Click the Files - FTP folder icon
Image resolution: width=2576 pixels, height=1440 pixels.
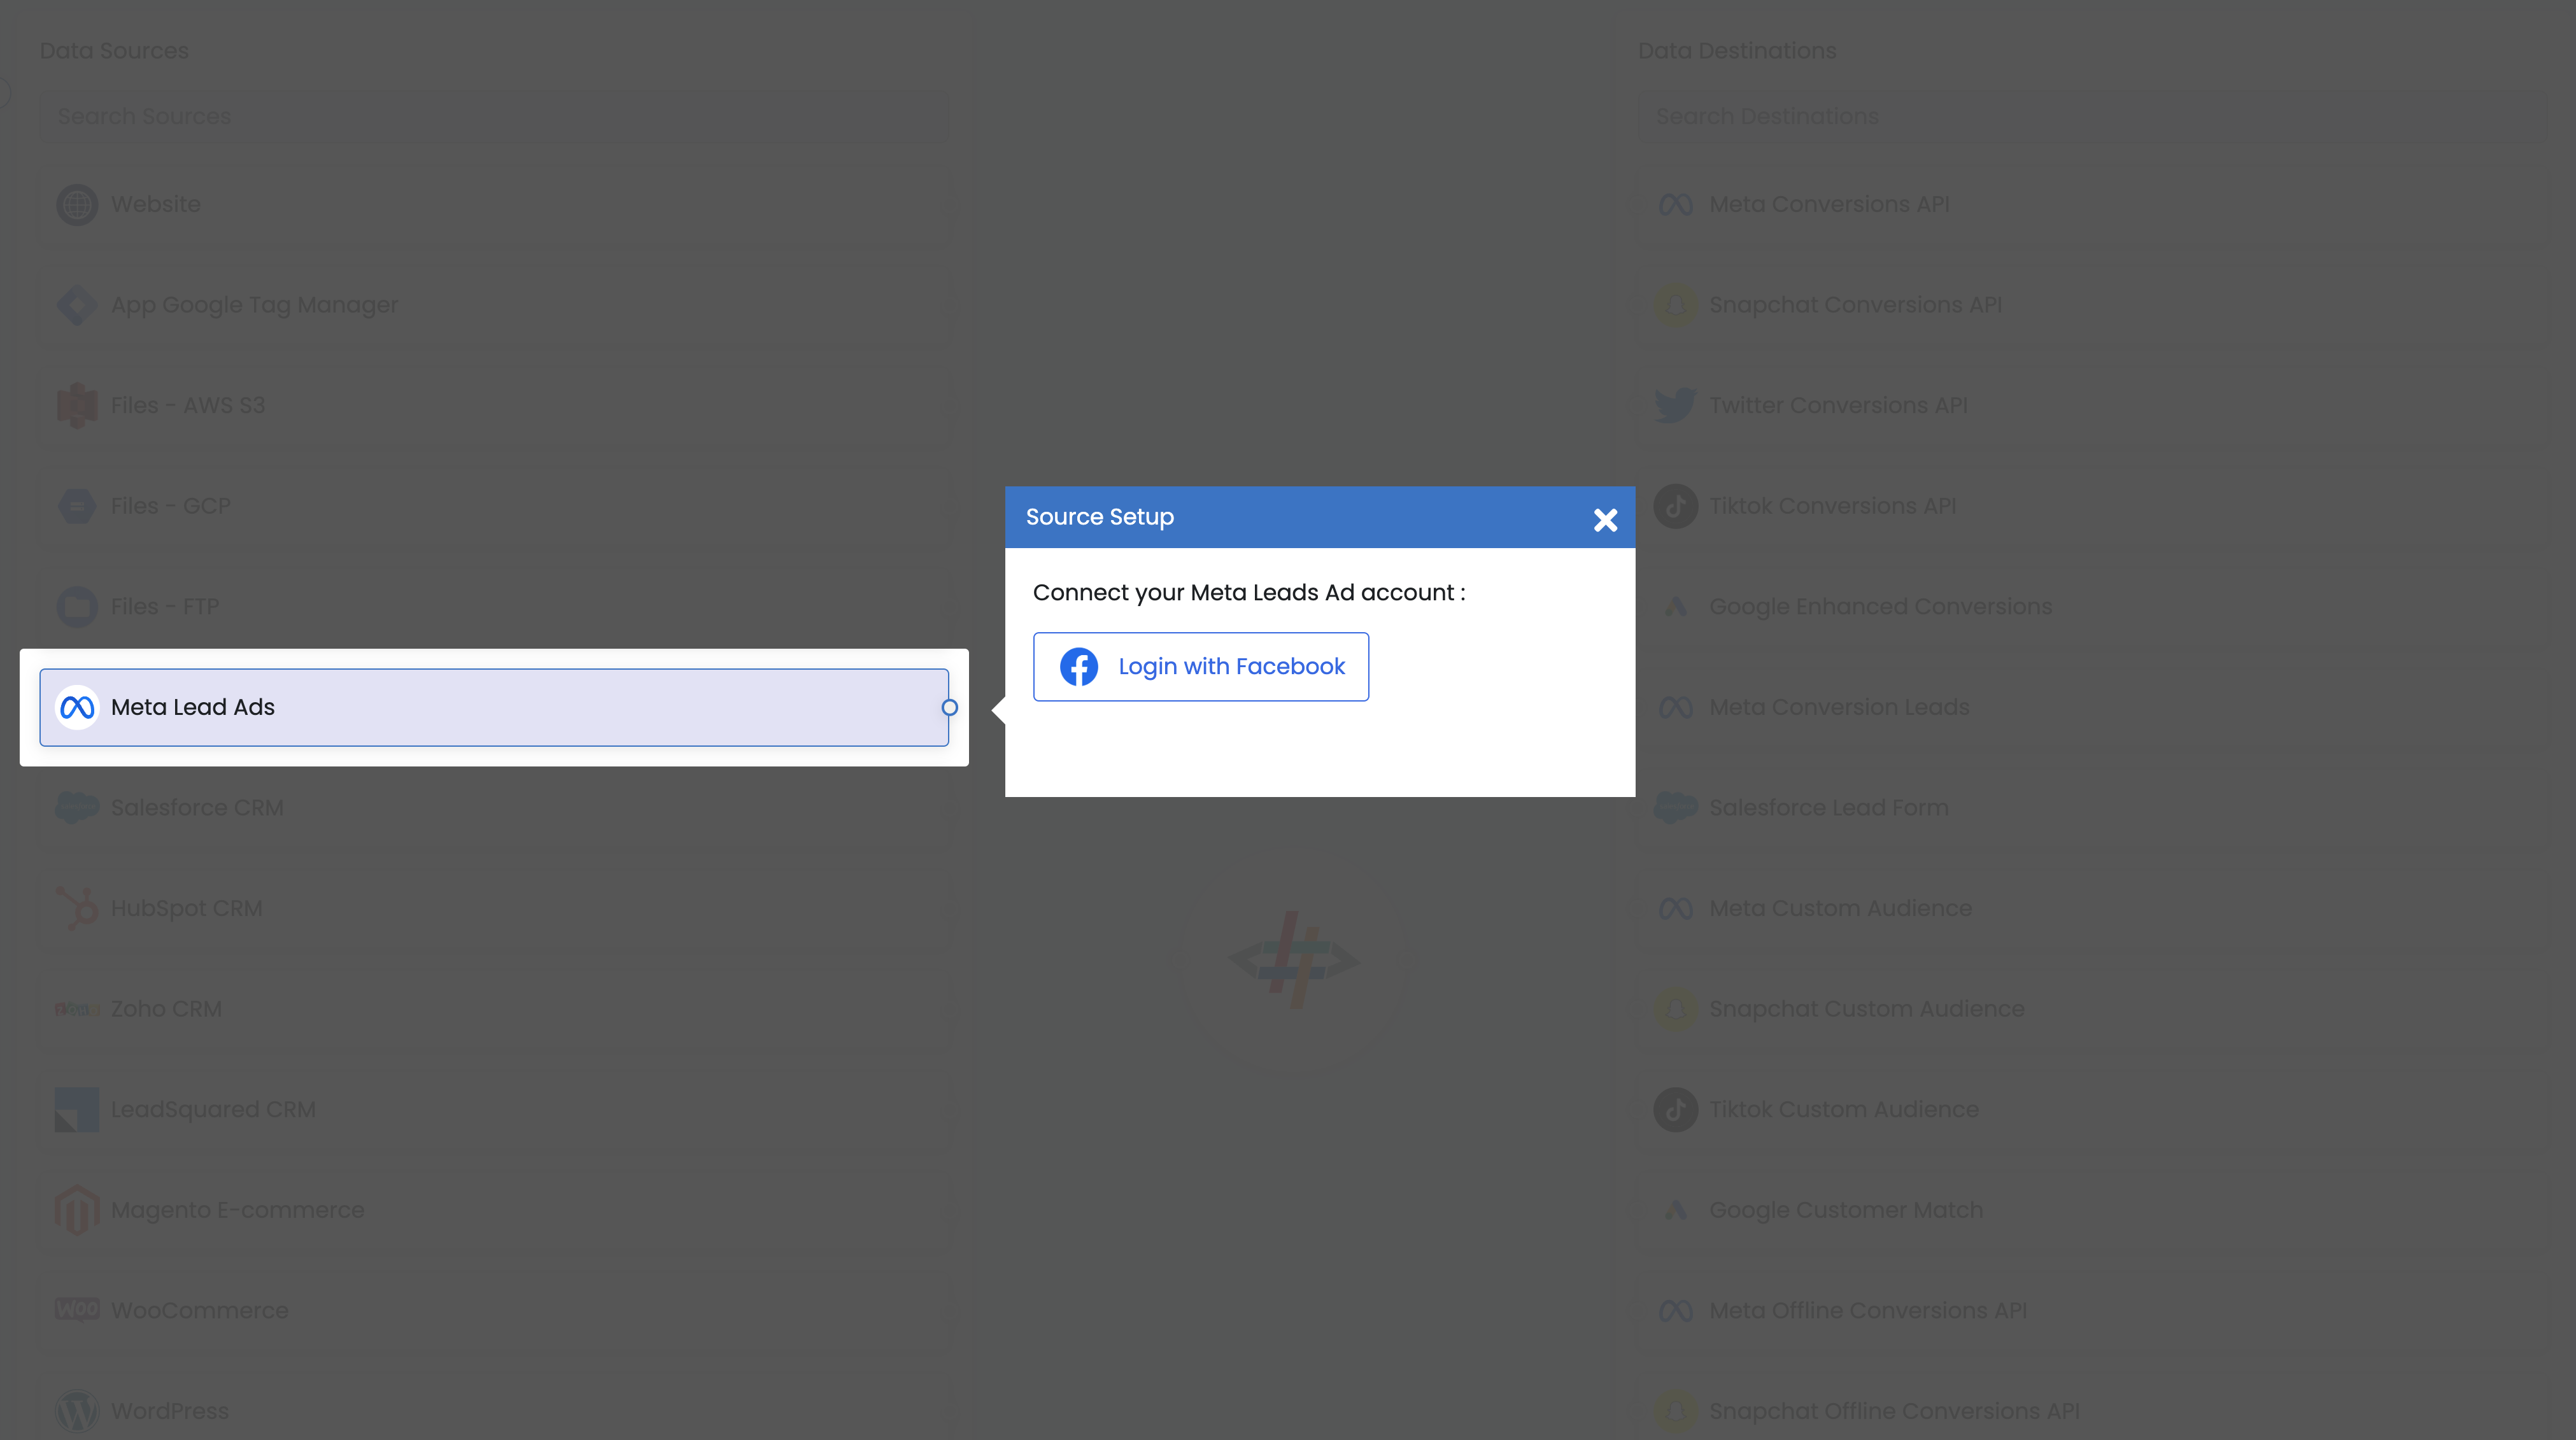coord(77,607)
